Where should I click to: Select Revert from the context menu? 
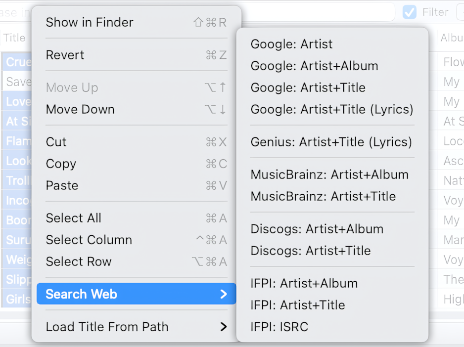pos(65,55)
